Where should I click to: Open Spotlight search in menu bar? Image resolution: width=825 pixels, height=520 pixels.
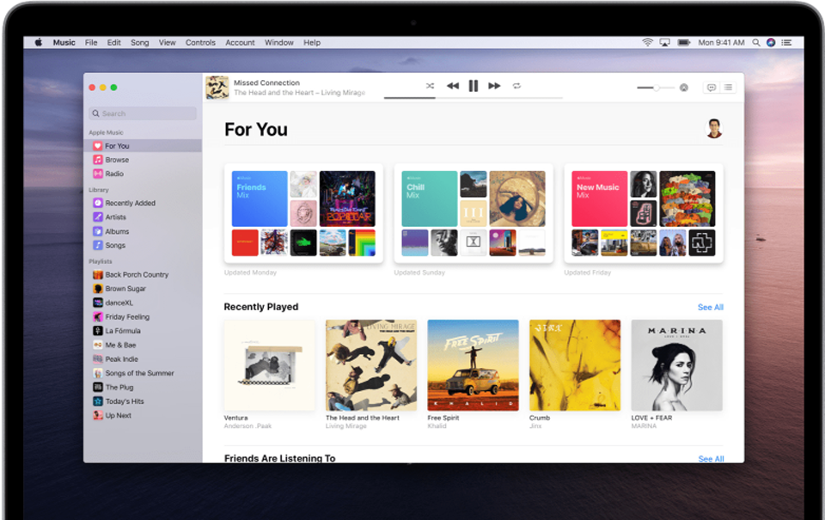pyautogui.click(x=756, y=43)
